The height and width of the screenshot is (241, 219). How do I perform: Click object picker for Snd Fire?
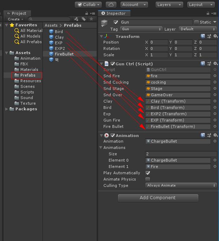(x=215, y=76)
